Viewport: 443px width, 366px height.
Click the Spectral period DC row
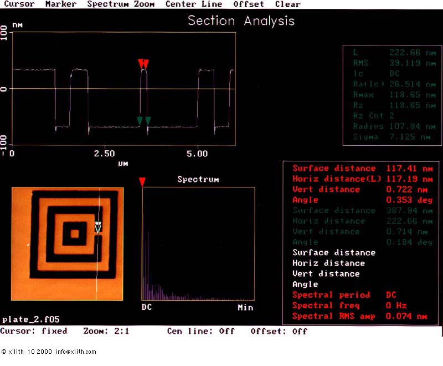(x=344, y=295)
